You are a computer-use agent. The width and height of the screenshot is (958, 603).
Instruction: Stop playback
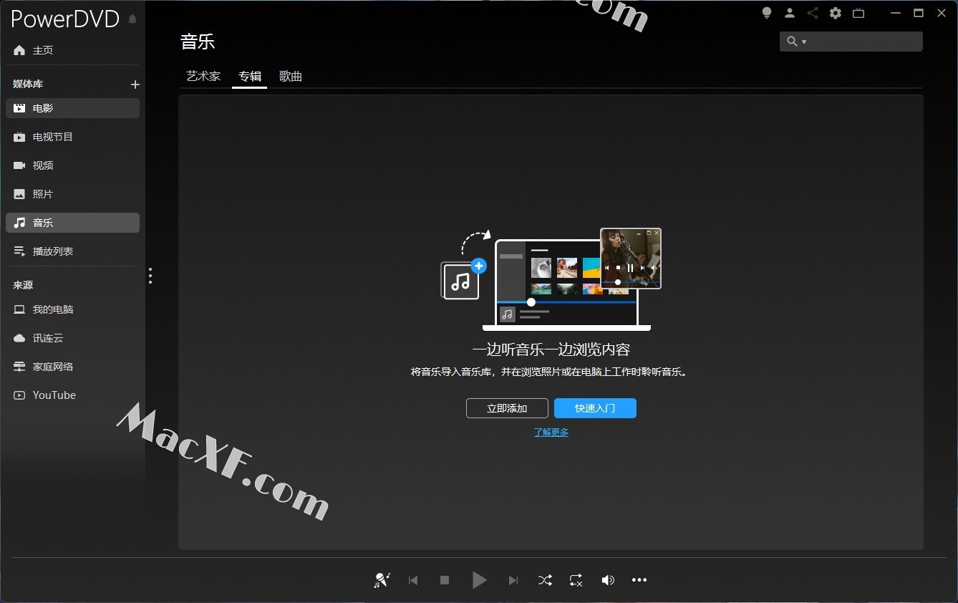[445, 580]
